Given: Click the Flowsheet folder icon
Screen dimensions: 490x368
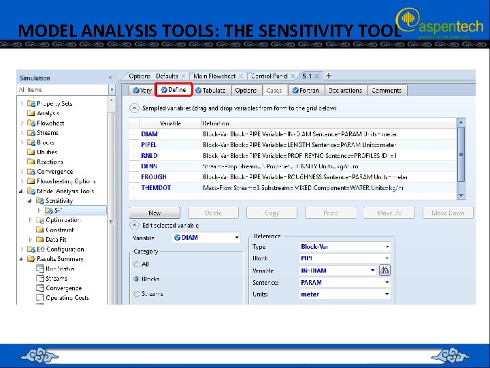Looking at the screenshot, I should tap(31, 123).
